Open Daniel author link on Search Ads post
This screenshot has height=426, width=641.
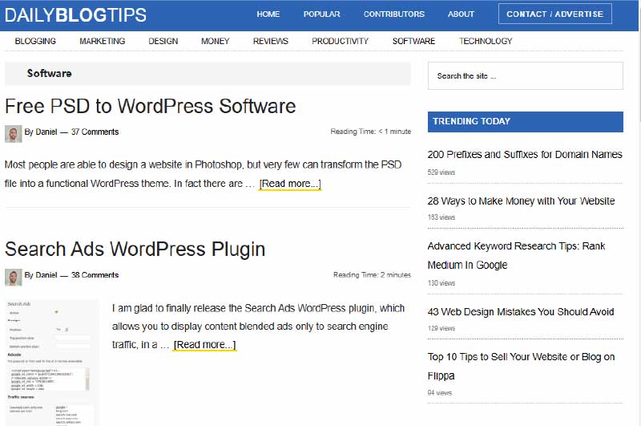46,275
